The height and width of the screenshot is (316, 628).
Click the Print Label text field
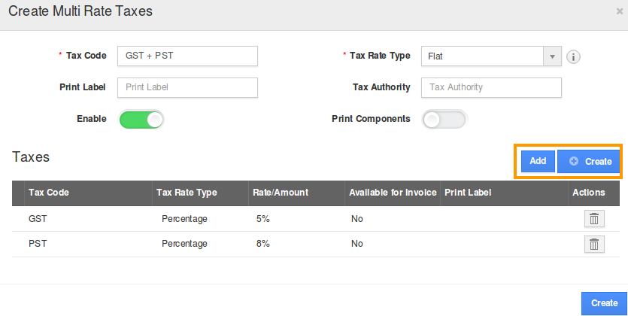coord(187,87)
